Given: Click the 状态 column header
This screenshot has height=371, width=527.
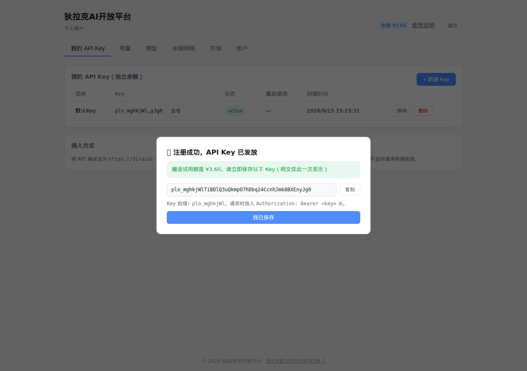Looking at the screenshot, I should tap(230, 94).
